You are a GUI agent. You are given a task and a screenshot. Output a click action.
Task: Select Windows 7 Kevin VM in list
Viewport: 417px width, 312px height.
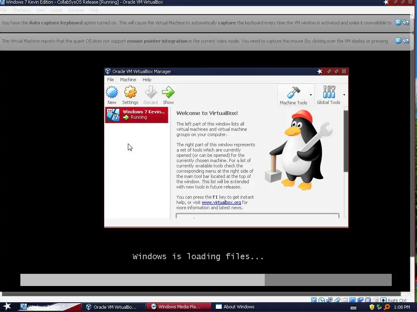(x=137, y=115)
